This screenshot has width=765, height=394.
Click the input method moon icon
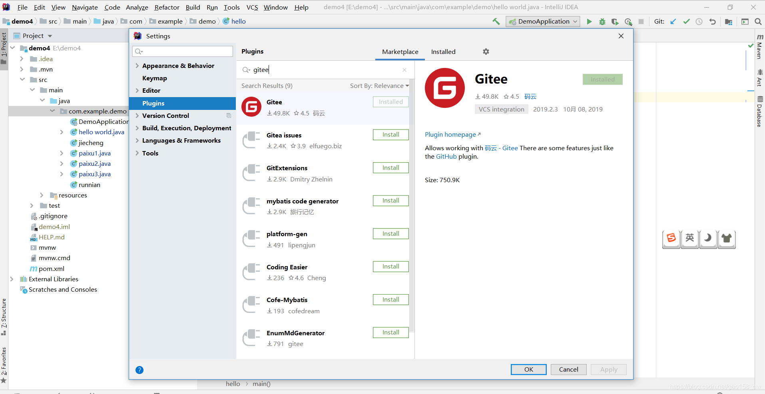point(708,239)
